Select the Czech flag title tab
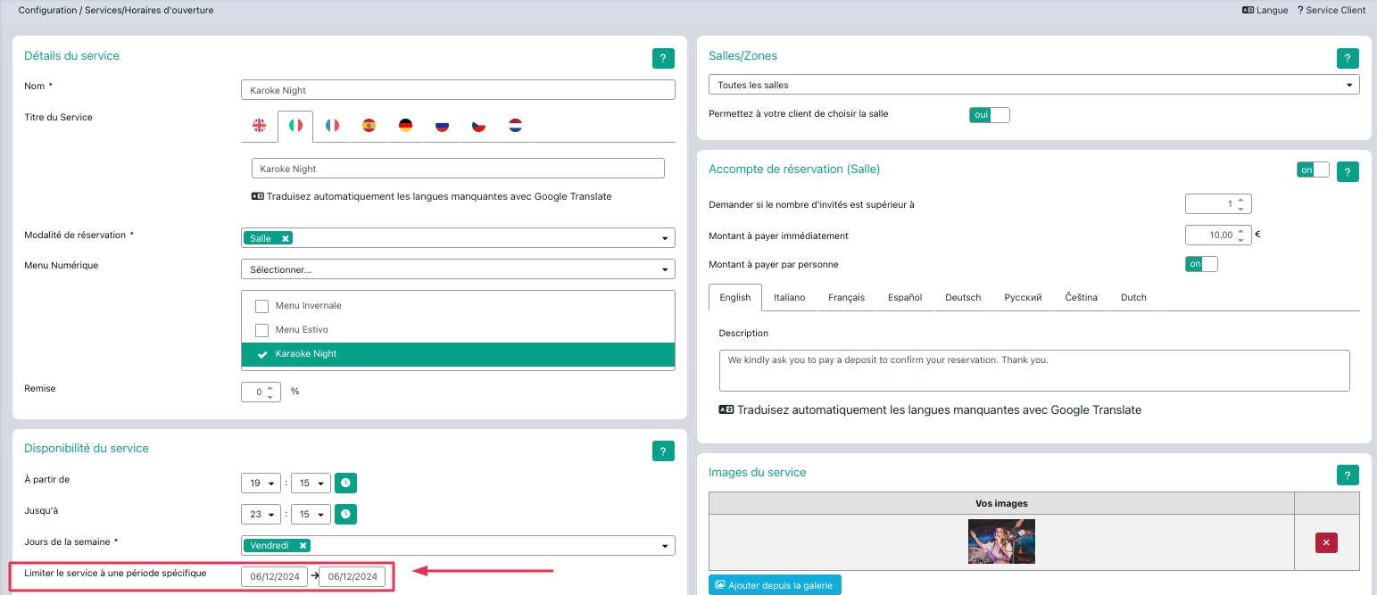1377x595 pixels. tap(478, 126)
